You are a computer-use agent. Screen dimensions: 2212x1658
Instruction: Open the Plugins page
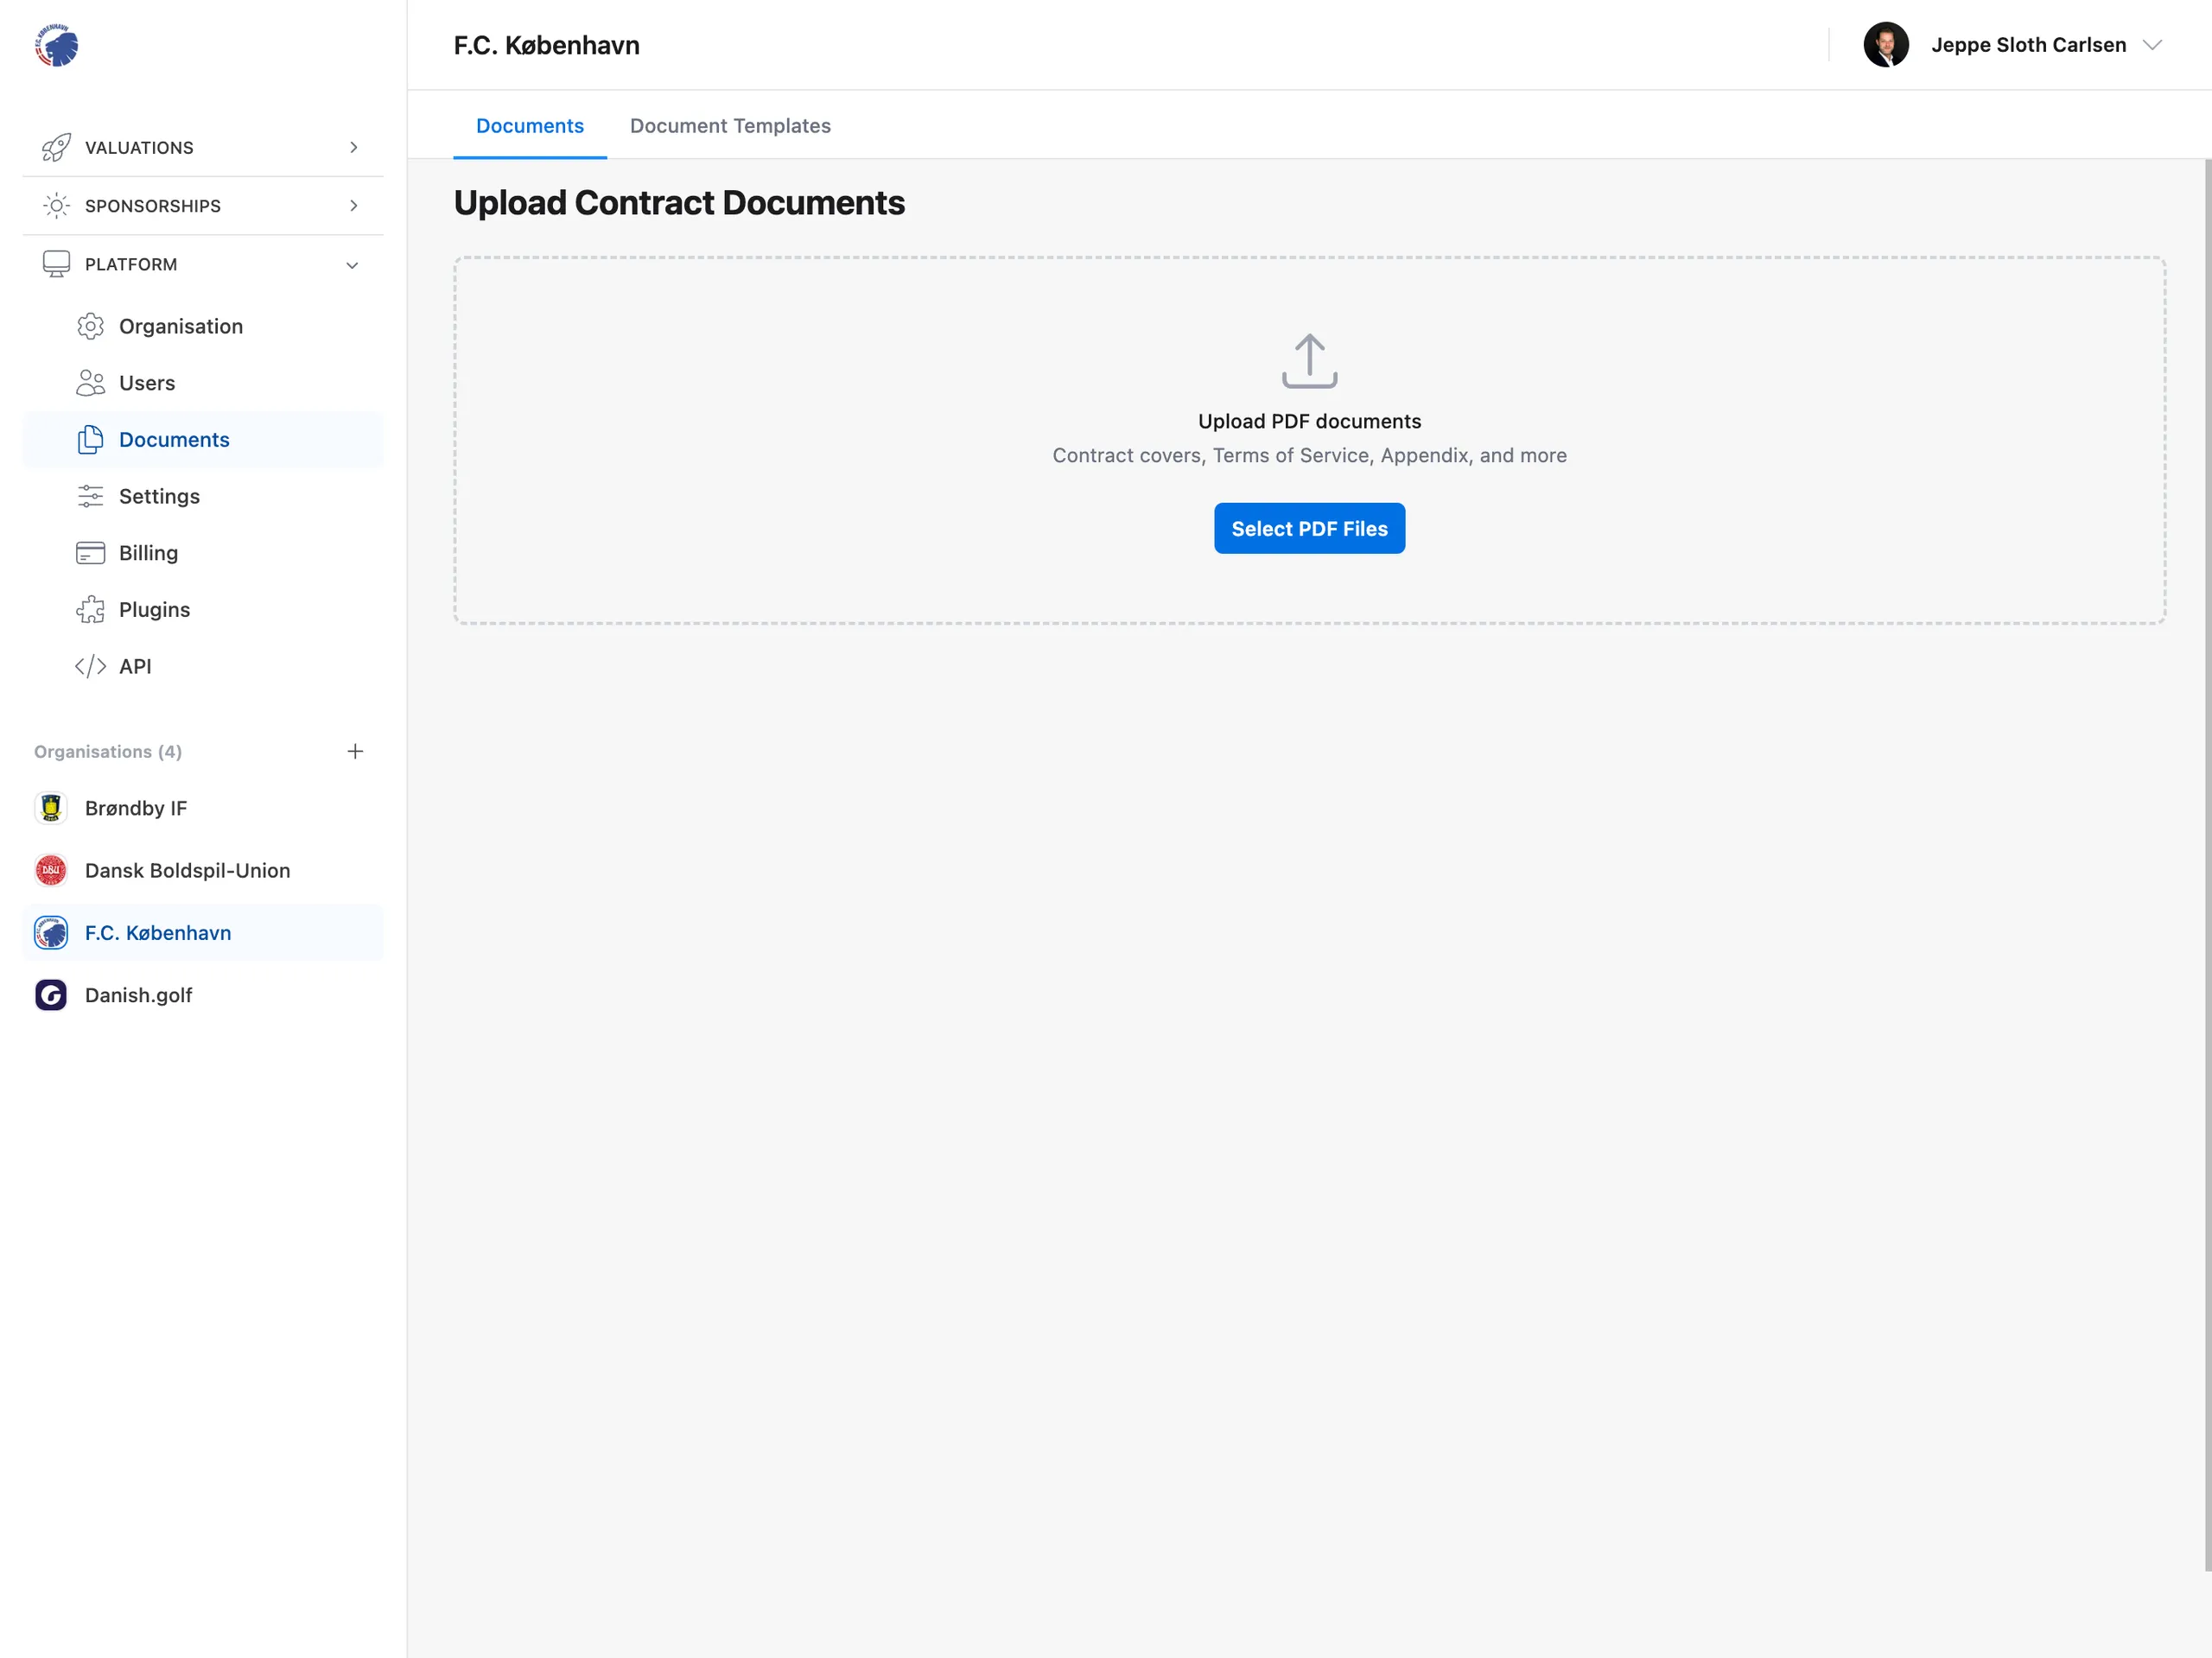pyautogui.click(x=203, y=610)
